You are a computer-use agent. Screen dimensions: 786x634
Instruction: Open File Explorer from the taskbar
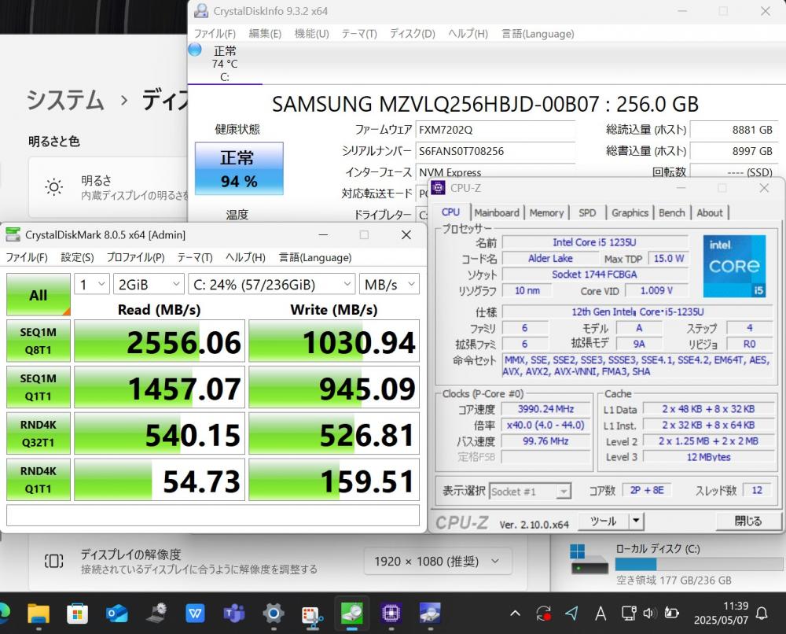tap(38, 613)
